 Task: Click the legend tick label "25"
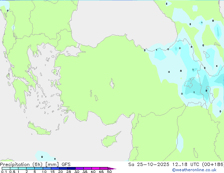(69, 172)
